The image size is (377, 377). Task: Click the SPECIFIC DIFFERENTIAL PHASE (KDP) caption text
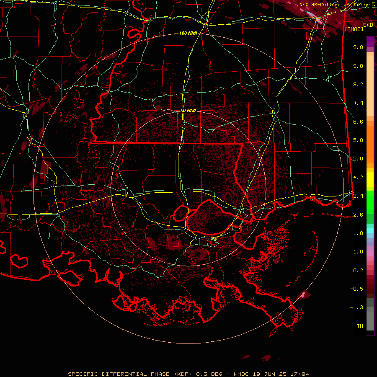[129, 374]
